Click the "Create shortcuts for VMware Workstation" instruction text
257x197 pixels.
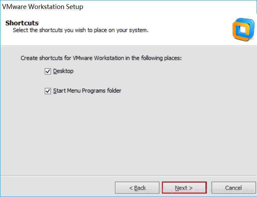pos(101,58)
